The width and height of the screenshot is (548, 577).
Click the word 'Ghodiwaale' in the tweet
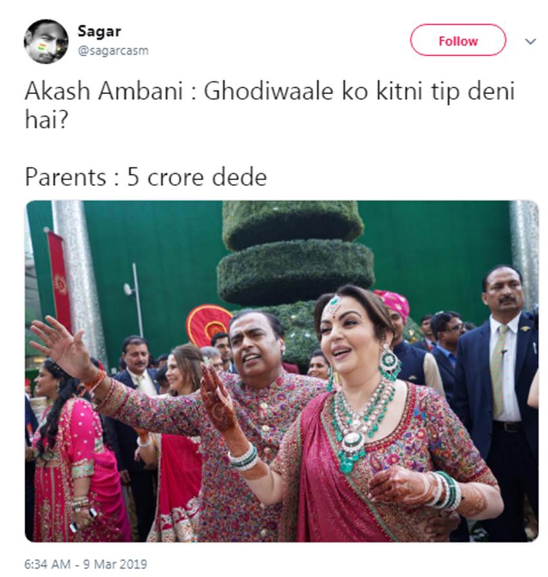click(268, 91)
